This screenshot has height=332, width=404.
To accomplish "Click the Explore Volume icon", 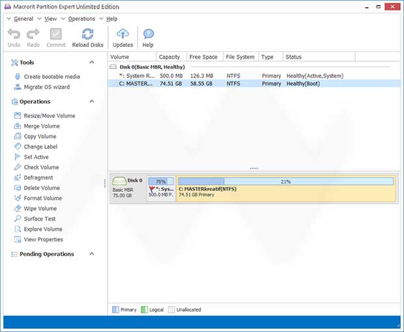I will point(18,228).
